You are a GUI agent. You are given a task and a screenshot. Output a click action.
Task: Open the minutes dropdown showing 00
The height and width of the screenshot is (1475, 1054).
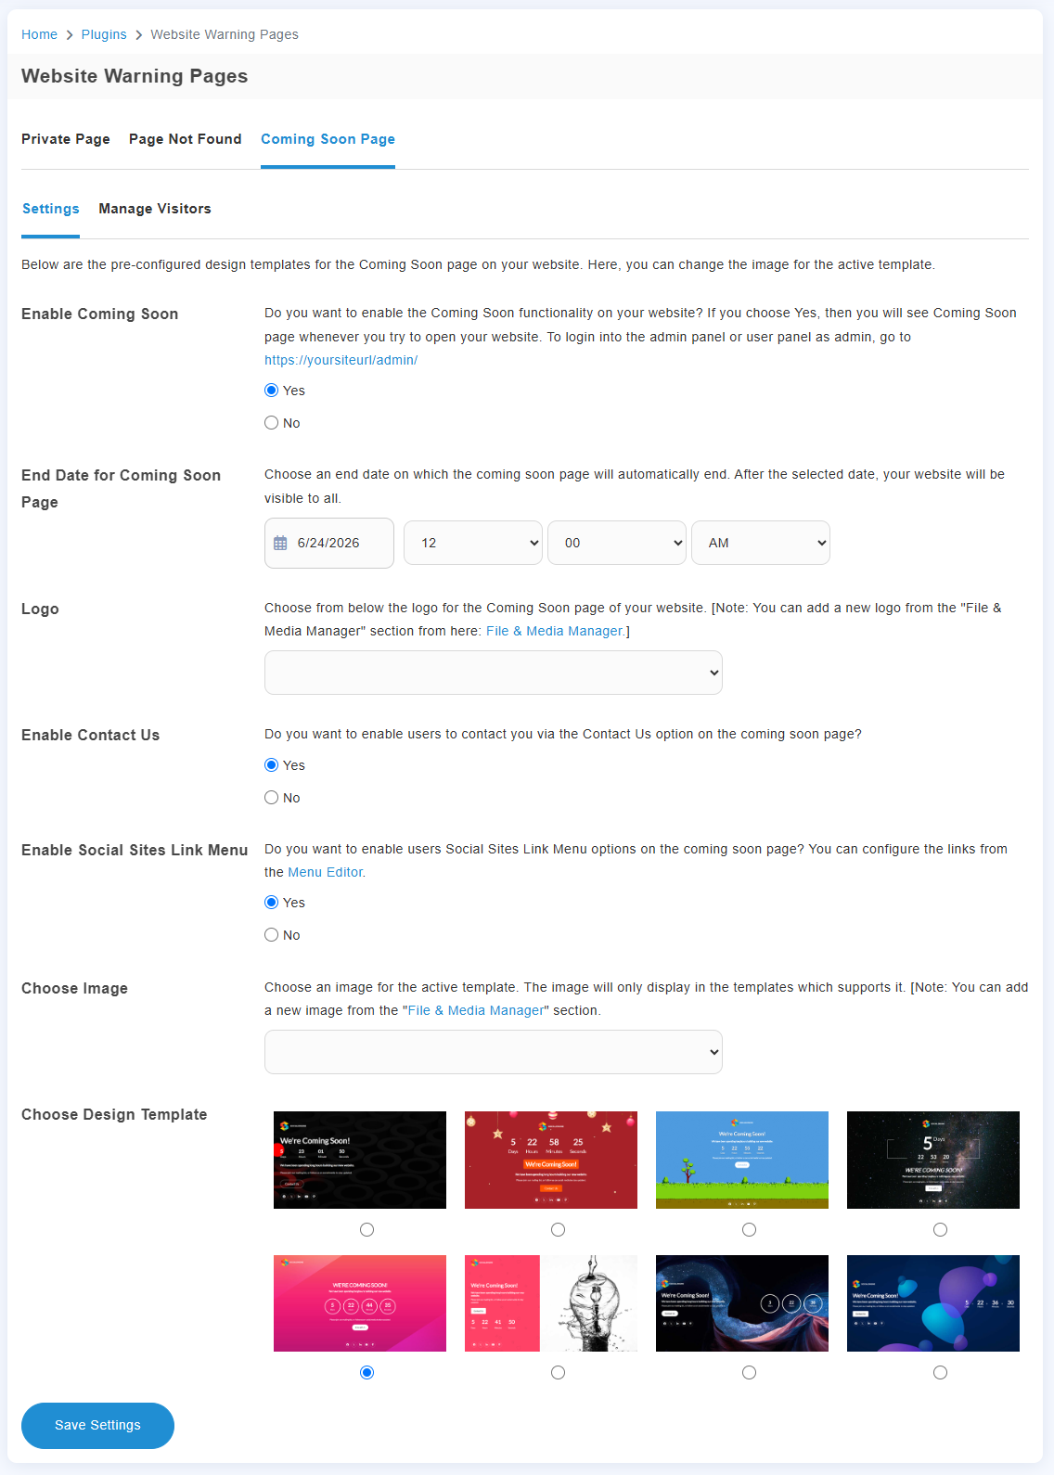(x=617, y=543)
